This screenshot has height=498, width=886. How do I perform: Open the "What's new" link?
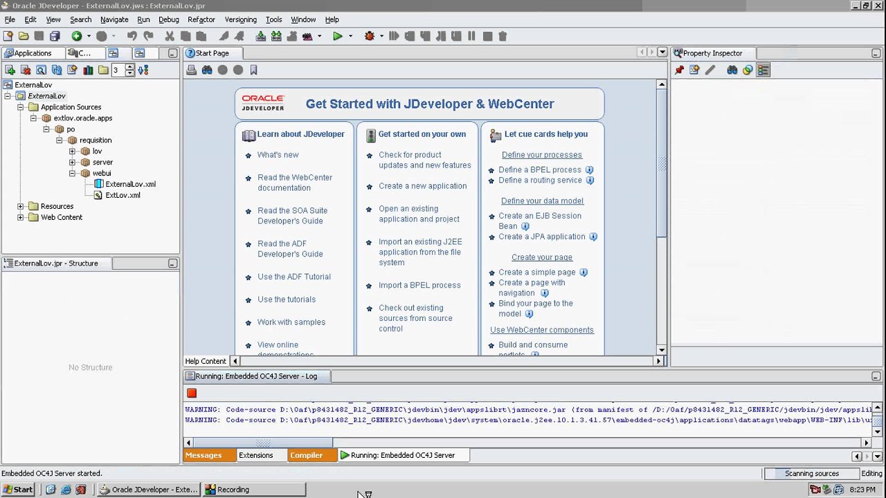tap(278, 155)
